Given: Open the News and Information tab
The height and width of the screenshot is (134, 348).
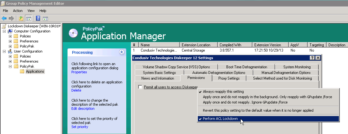Looking at the screenshot, I should point(157,78).
